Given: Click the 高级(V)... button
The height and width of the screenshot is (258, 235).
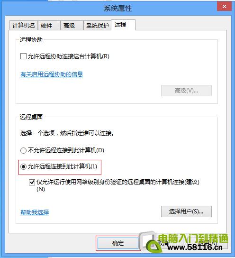Looking at the screenshot, I should pyautogui.click(x=186, y=91).
